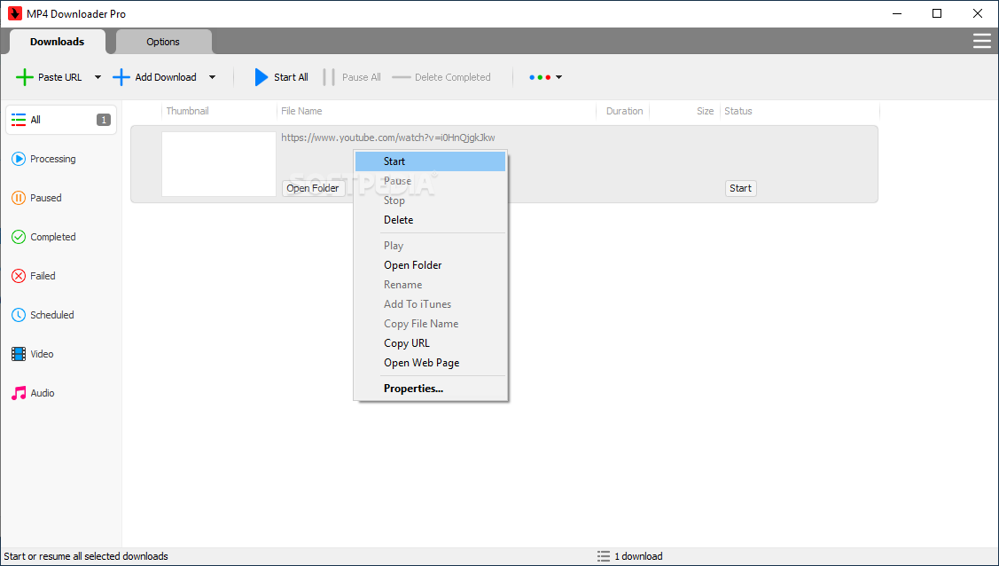The image size is (999, 566).
Task: Click Pause in the context menu
Action: pos(430,181)
